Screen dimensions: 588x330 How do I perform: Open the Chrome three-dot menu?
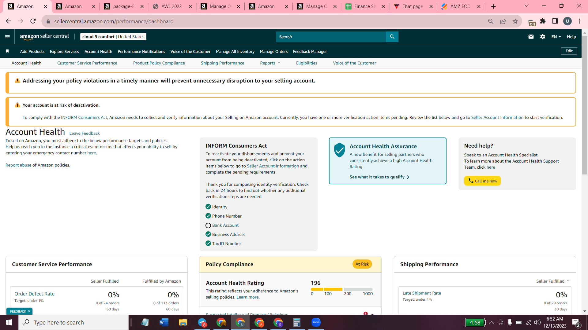pyautogui.click(x=580, y=21)
